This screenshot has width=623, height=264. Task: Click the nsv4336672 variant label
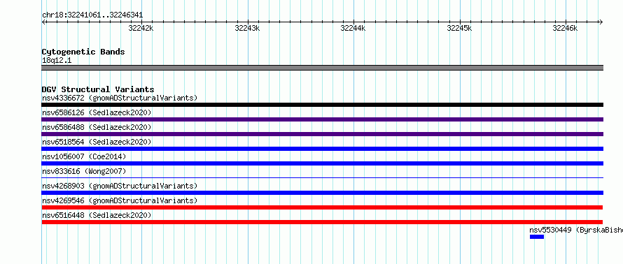120,98
